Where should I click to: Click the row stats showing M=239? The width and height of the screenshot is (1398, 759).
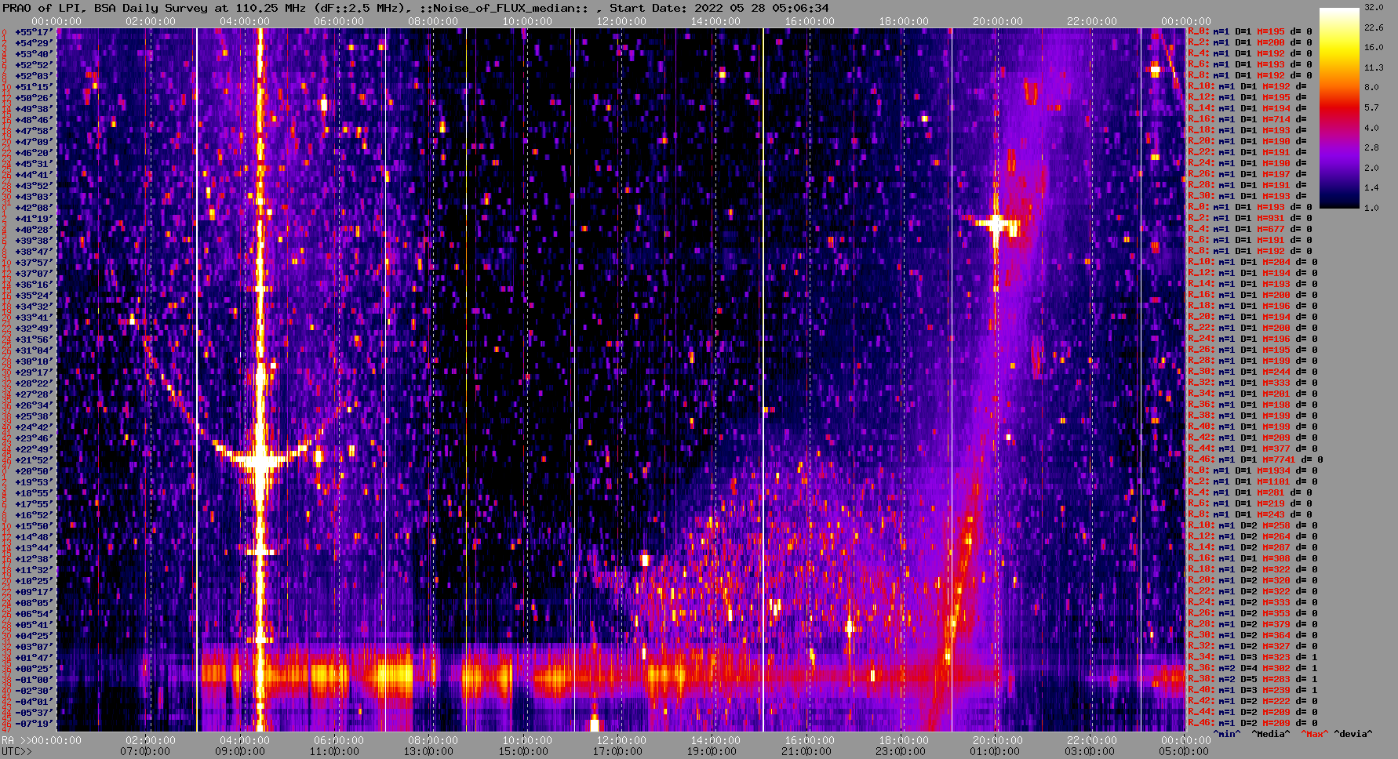click(1253, 690)
